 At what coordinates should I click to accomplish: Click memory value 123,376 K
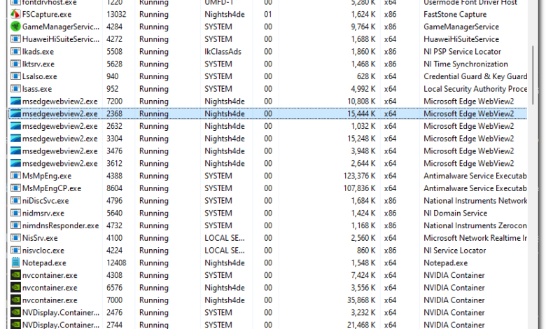coord(359,176)
